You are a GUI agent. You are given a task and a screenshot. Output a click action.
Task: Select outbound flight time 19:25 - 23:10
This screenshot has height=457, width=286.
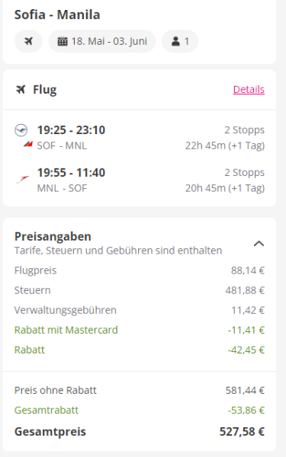(x=71, y=130)
